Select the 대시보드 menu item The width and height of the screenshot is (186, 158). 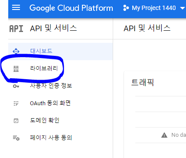point(60,51)
